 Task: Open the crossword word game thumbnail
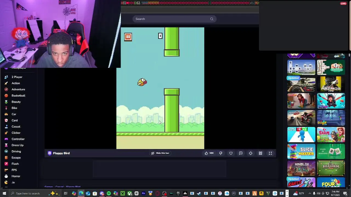click(x=301, y=67)
